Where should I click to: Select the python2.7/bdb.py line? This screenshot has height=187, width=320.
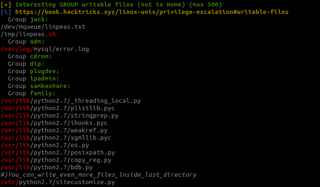point(47,167)
